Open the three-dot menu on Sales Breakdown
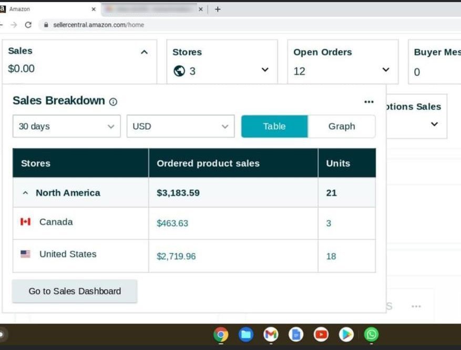 (x=369, y=101)
